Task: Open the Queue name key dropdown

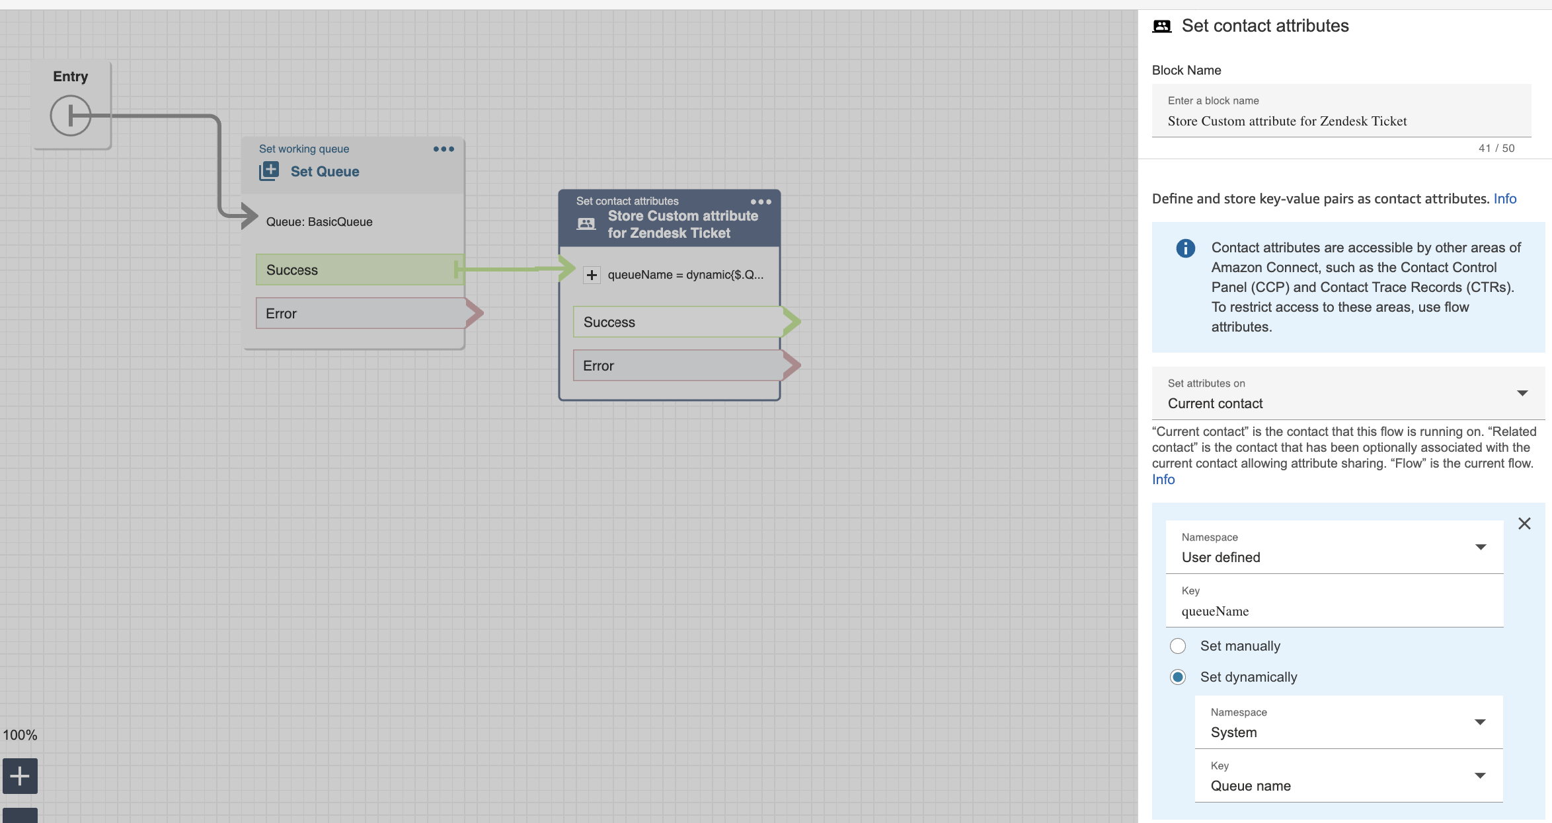Action: tap(1348, 776)
